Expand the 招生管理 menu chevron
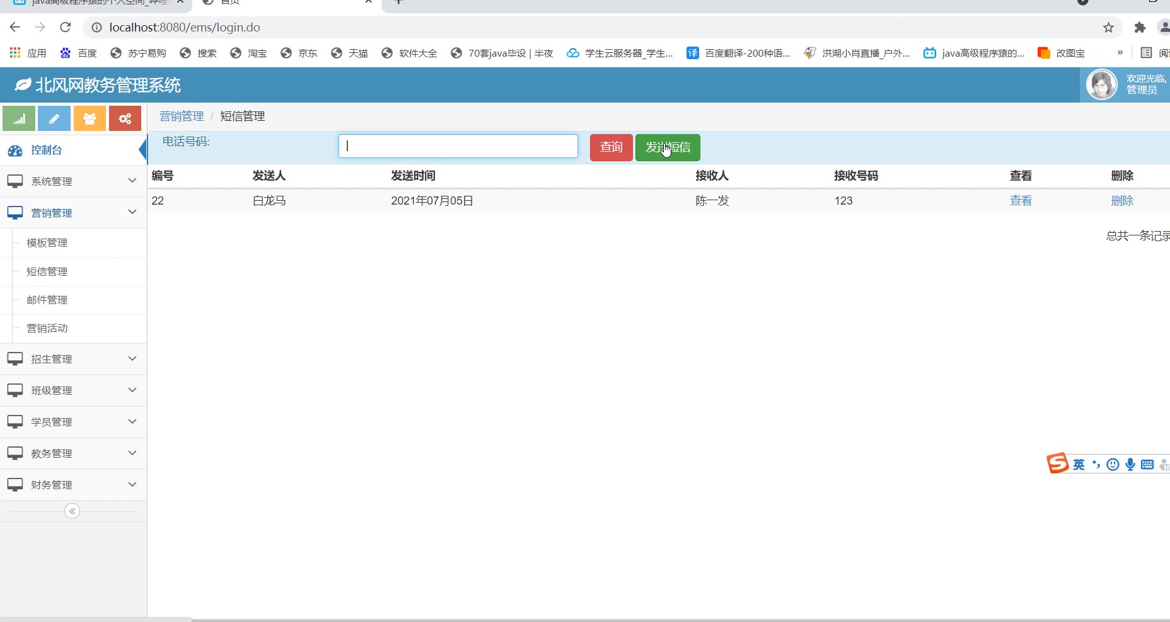The height and width of the screenshot is (622, 1170). (132, 358)
